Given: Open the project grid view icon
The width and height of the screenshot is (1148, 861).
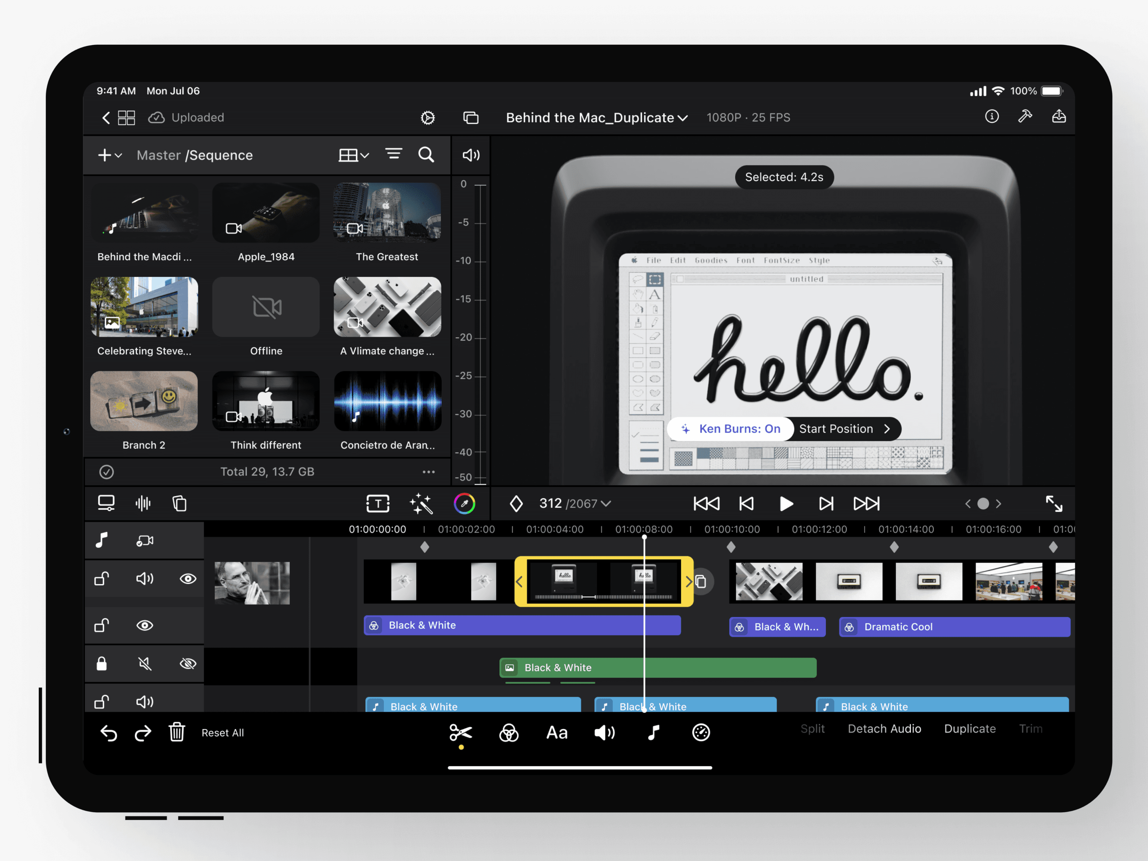Looking at the screenshot, I should point(127,118).
